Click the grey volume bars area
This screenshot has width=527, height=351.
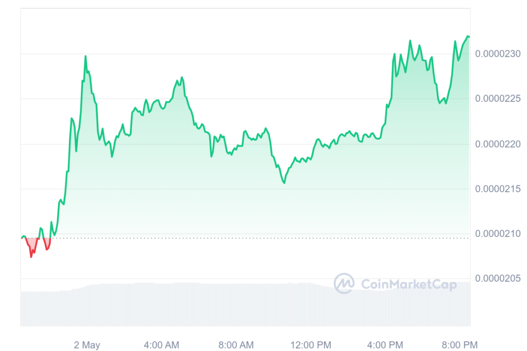pyautogui.click(x=245, y=305)
